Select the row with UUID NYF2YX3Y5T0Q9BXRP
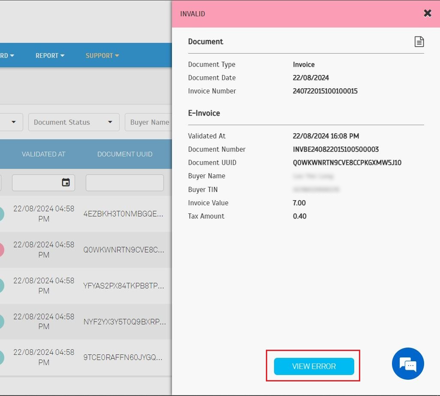This screenshot has height=396, width=440. coord(124,321)
